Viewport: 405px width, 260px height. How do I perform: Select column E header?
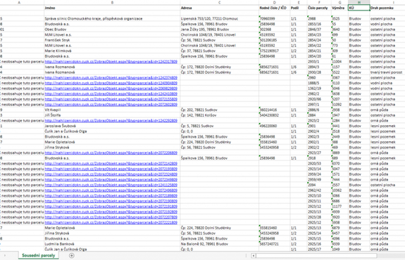pyautogui.click(x=299, y=2)
